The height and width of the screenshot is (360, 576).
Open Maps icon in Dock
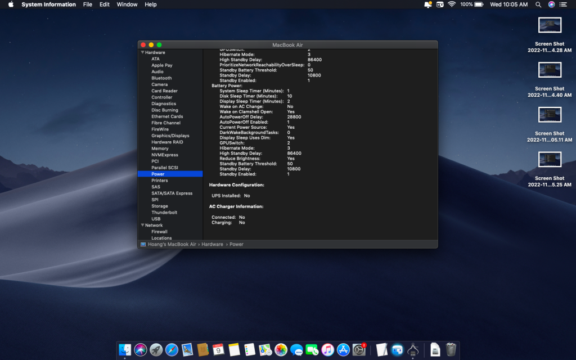point(265,349)
